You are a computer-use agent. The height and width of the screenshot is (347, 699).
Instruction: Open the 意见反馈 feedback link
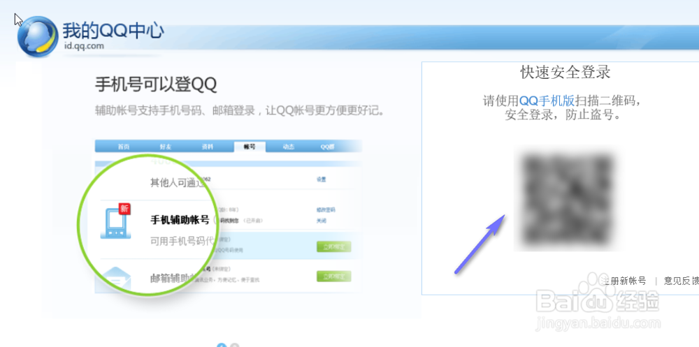[x=682, y=281]
